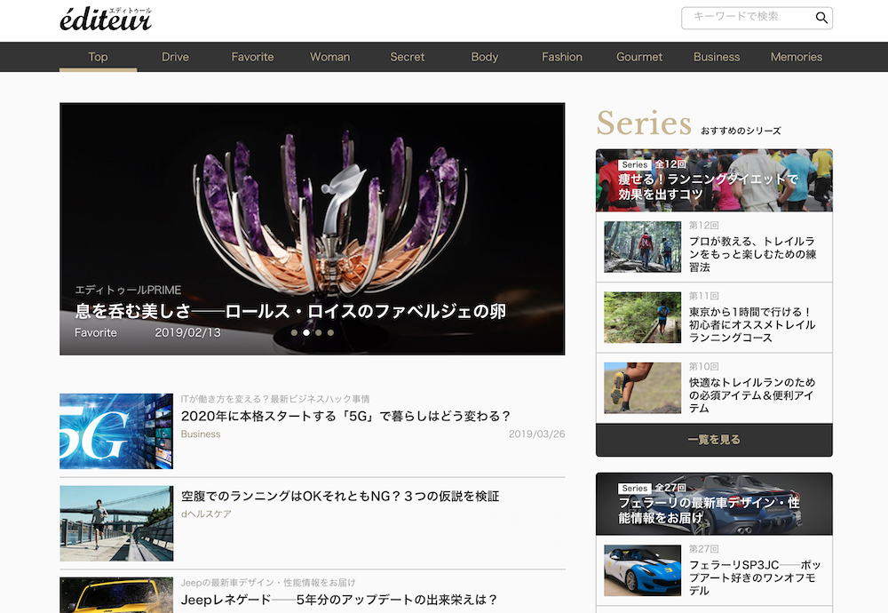Screen dimensions: 888x613
Task: Click the éditeur site logo
Action: 106,19
